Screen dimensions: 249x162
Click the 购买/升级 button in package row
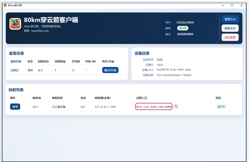click(x=110, y=70)
